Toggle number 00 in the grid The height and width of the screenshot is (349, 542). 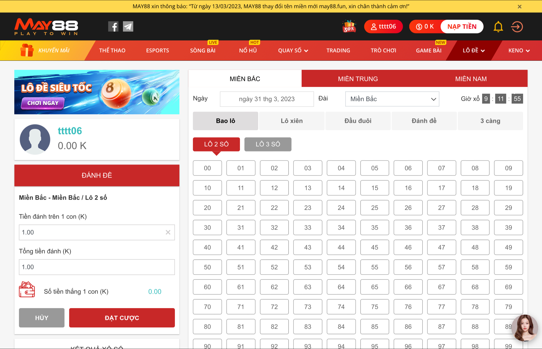(x=207, y=168)
